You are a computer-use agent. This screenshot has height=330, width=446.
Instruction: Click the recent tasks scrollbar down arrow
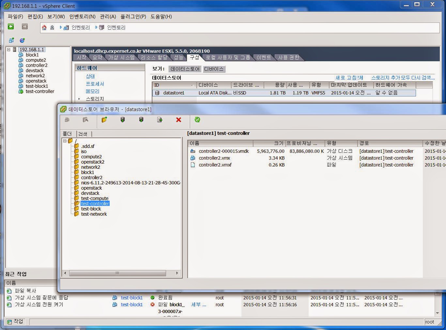click(438, 313)
